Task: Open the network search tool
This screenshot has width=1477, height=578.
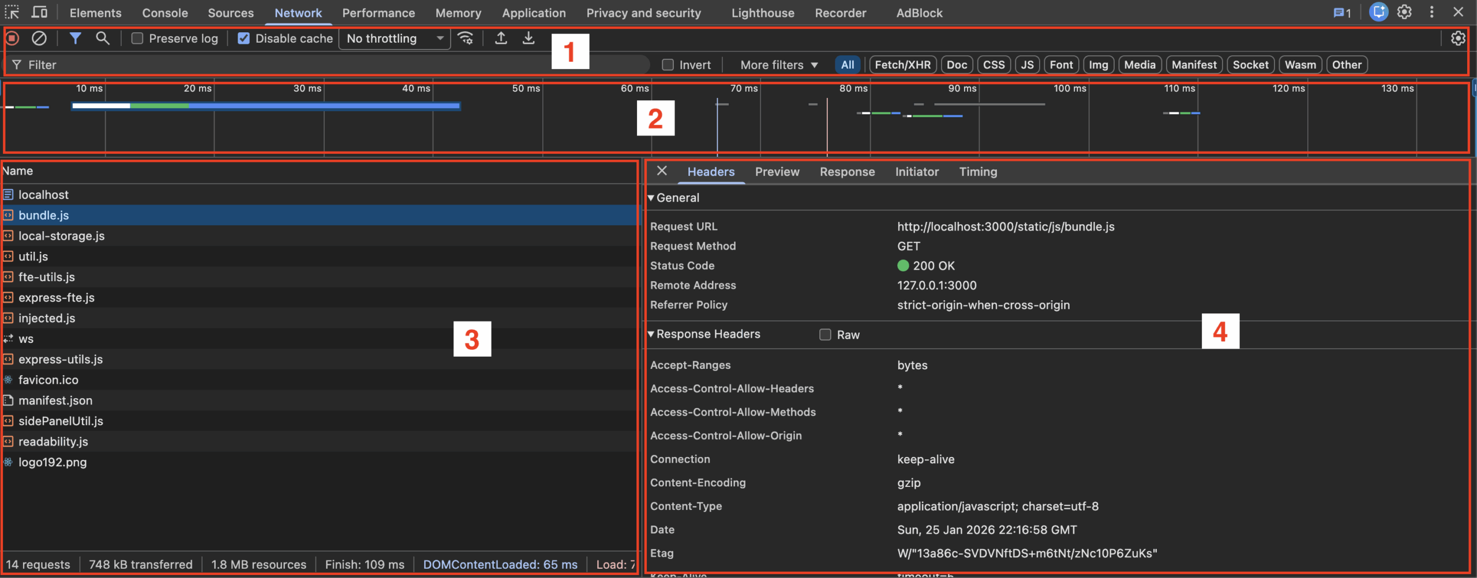Action: [x=103, y=39]
